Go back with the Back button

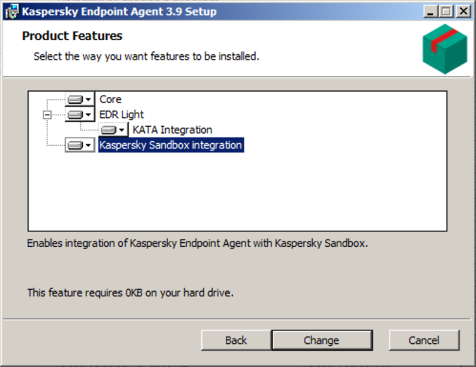click(x=236, y=340)
